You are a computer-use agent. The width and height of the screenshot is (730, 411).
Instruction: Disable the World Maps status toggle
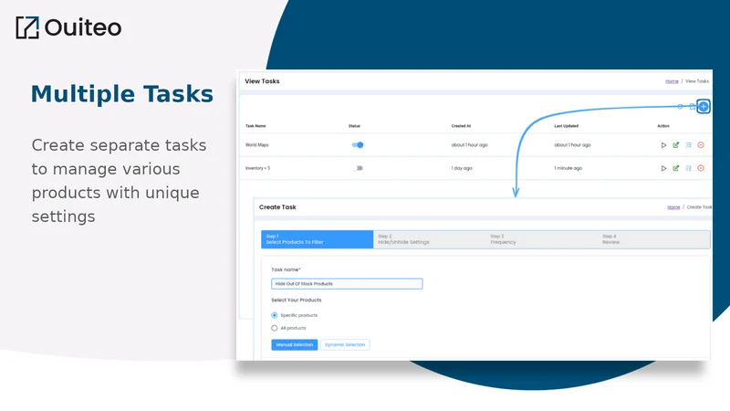coord(358,145)
